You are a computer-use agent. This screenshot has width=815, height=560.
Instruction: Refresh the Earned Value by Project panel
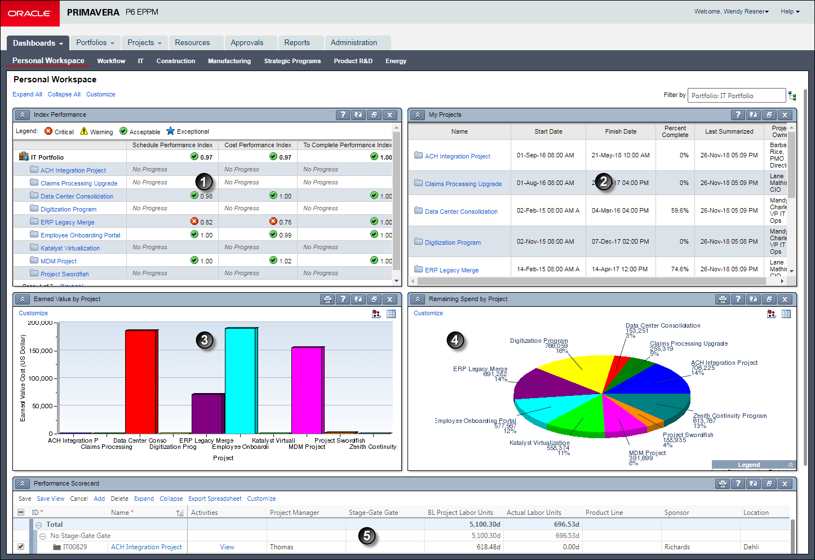coord(358,299)
